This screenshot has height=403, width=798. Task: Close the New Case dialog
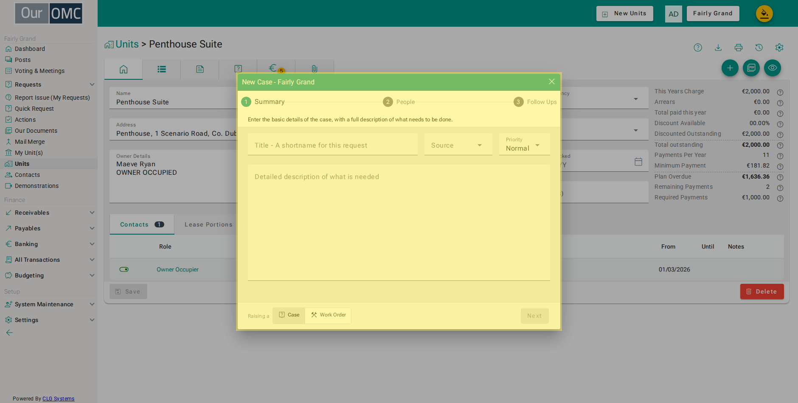[552, 81]
